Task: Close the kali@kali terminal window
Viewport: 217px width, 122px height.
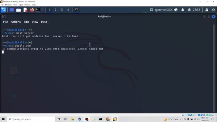Action: (214, 17)
